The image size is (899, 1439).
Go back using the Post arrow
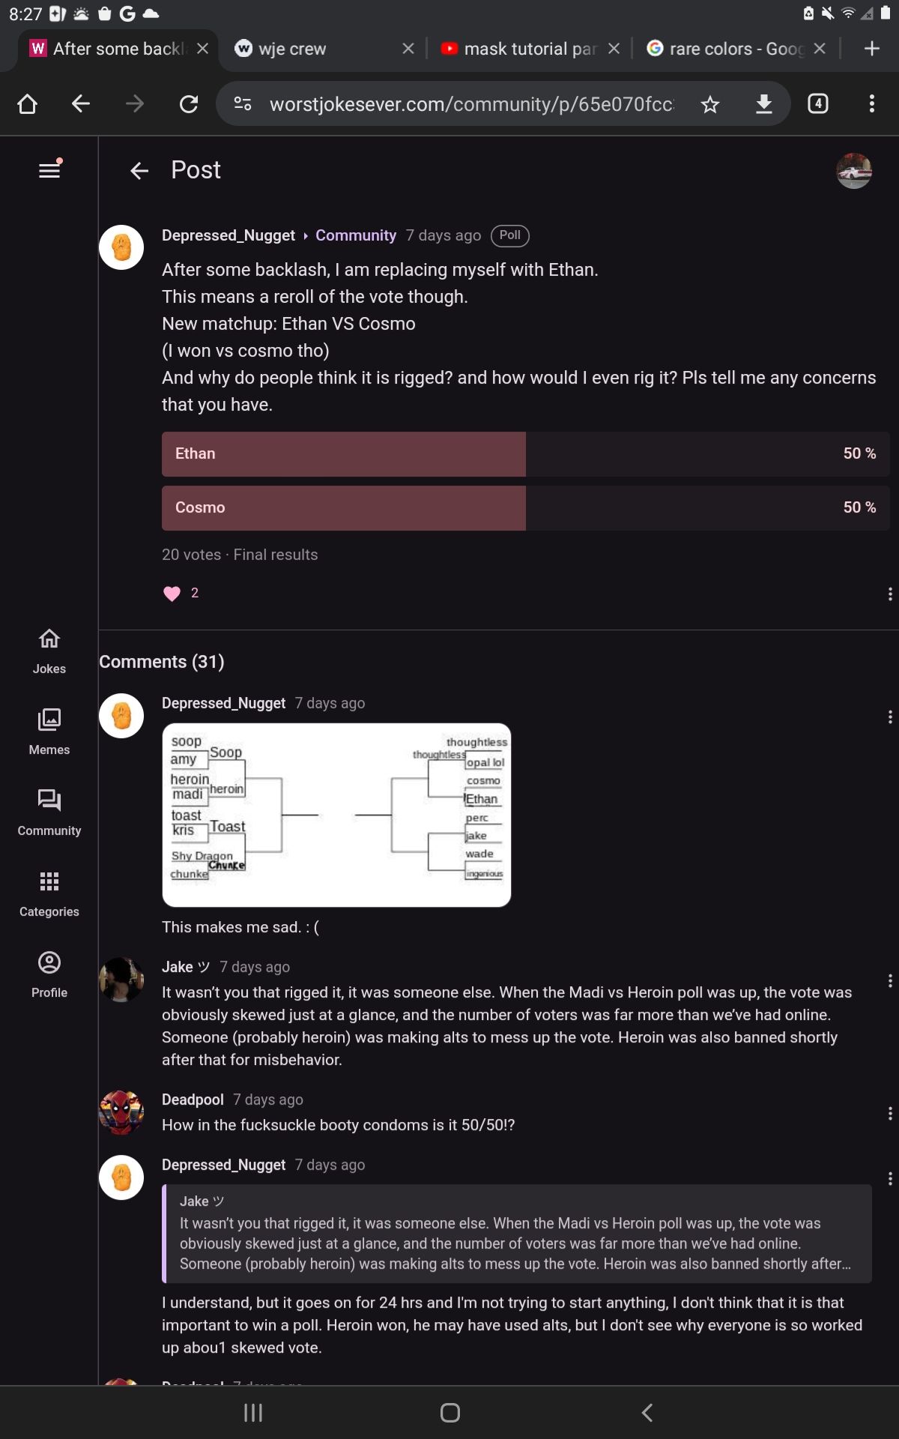point(139,171)
